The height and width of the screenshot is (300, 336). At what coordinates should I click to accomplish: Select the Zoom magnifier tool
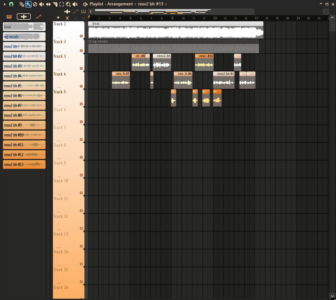68,4
